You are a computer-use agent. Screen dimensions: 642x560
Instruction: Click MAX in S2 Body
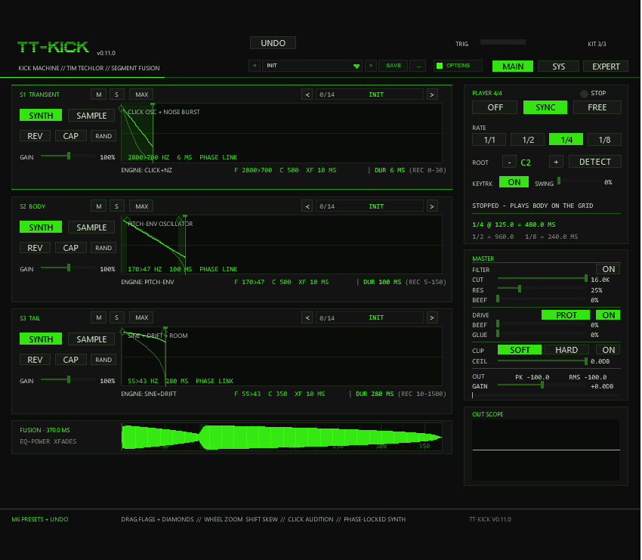tap(142, 206)
